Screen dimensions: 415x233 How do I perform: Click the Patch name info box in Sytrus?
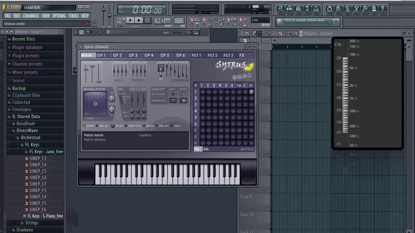136,140
